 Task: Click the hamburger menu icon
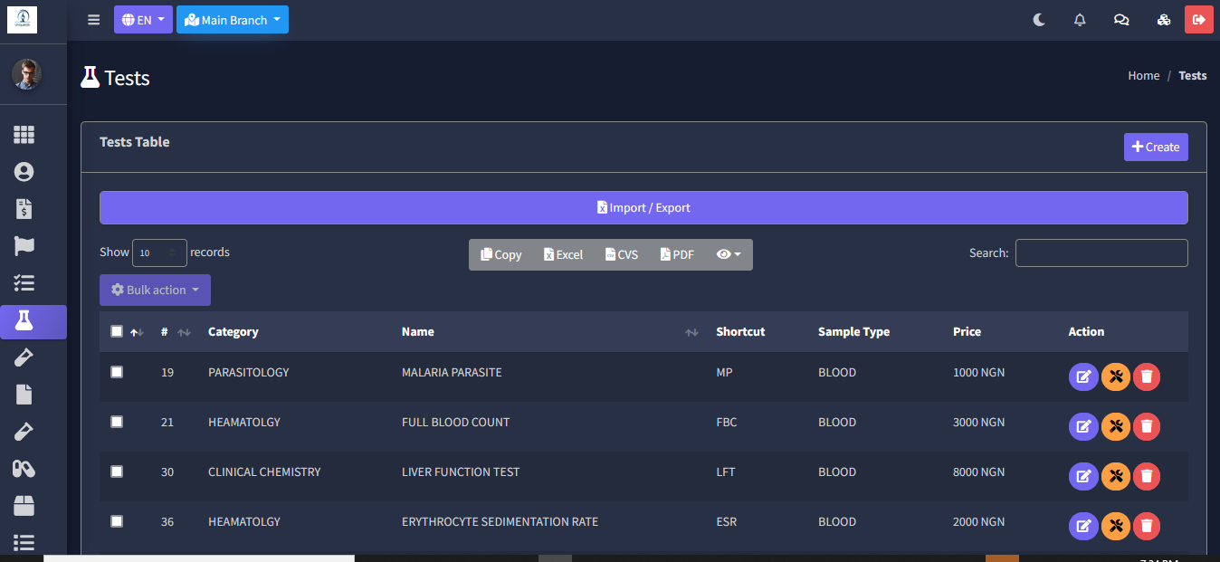94,20
